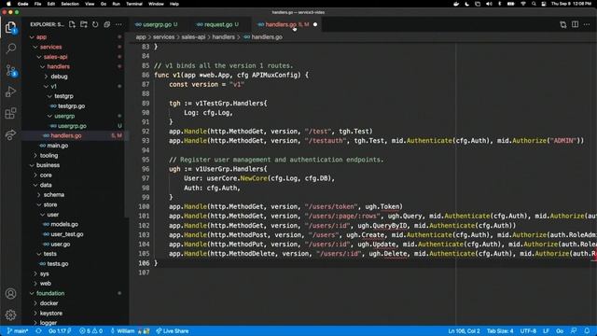Open the View menu
The image size is (597, 336).
pos(90,4)
